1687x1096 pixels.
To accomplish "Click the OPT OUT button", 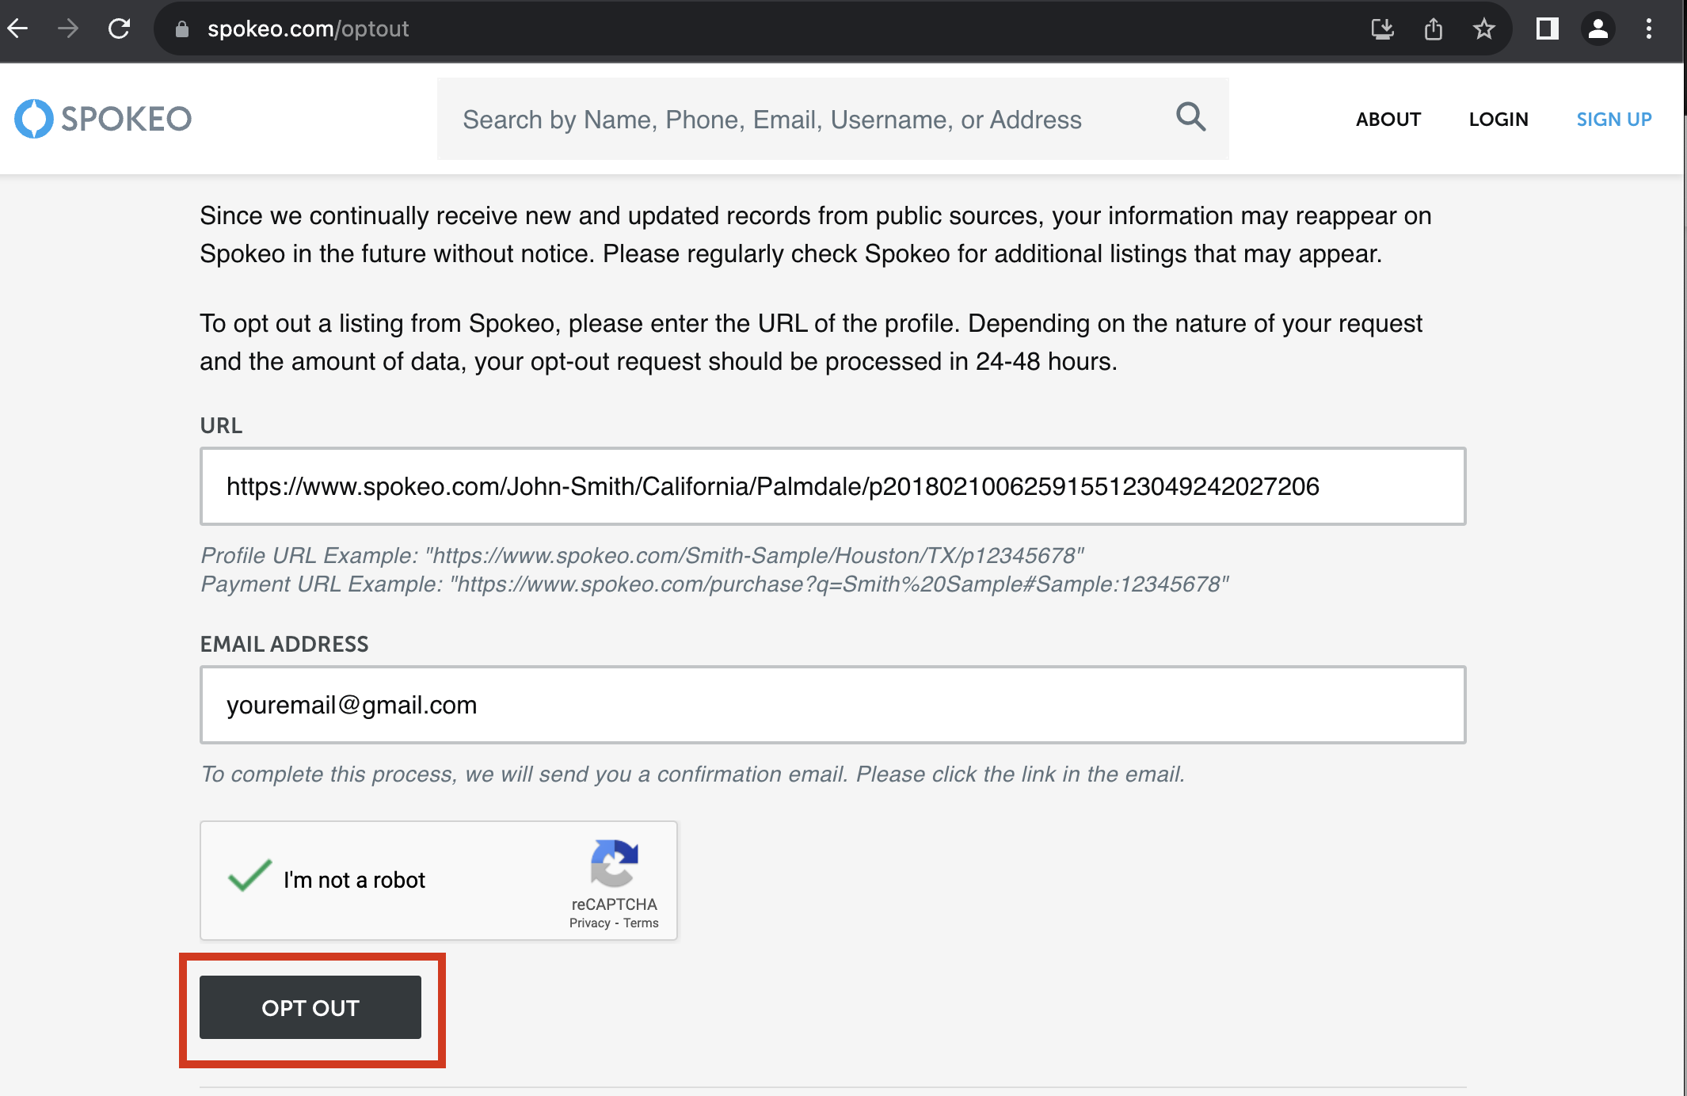I will [310, 1007].
